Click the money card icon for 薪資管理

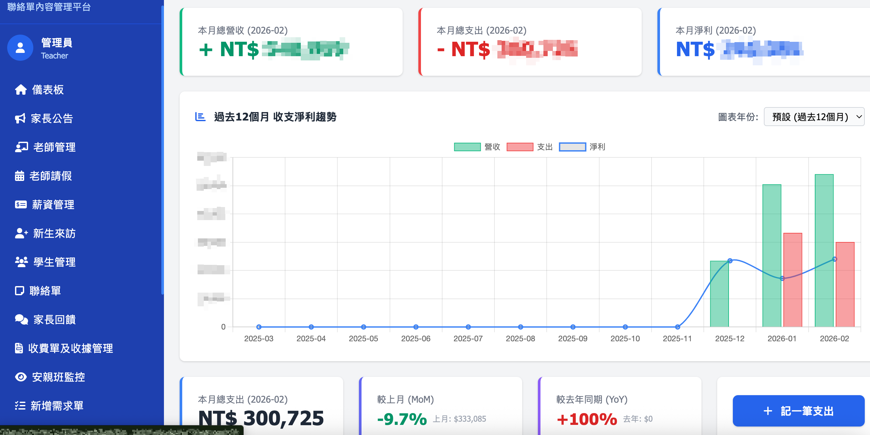click(x=21, y=204)
